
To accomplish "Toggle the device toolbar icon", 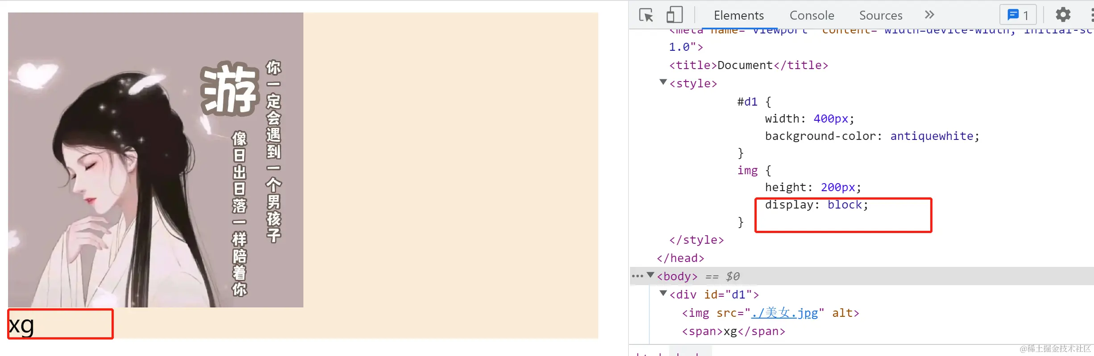I will click(675, 15).
